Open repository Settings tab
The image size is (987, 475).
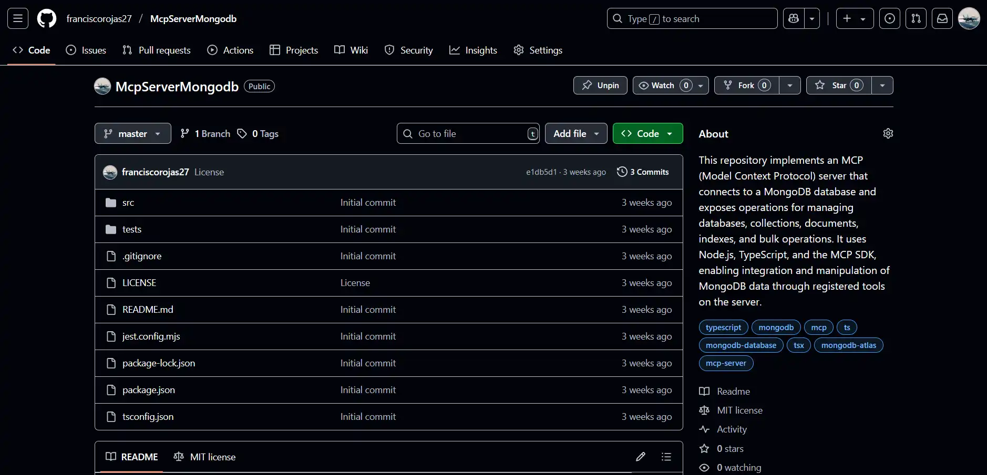(x=538, y=50)
